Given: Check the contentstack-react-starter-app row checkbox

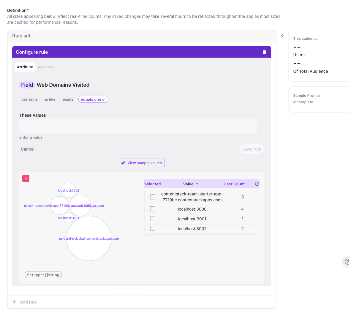Looking at the screenshot, I should pyautogui.click(x=153, y=197).
